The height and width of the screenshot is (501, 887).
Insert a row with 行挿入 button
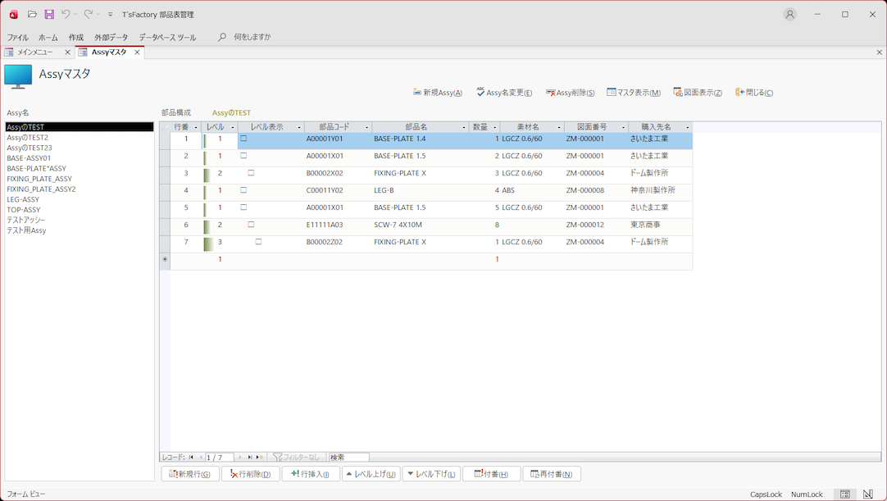(310, 474)
